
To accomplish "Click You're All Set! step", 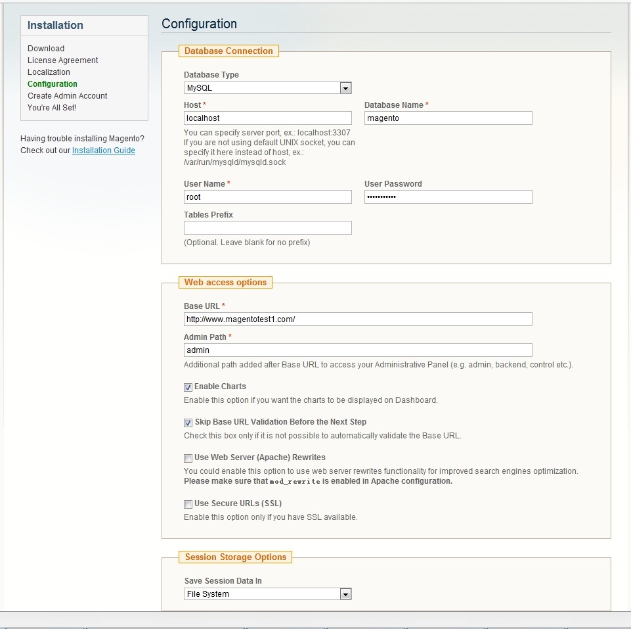I will click(x=52, y=108).
